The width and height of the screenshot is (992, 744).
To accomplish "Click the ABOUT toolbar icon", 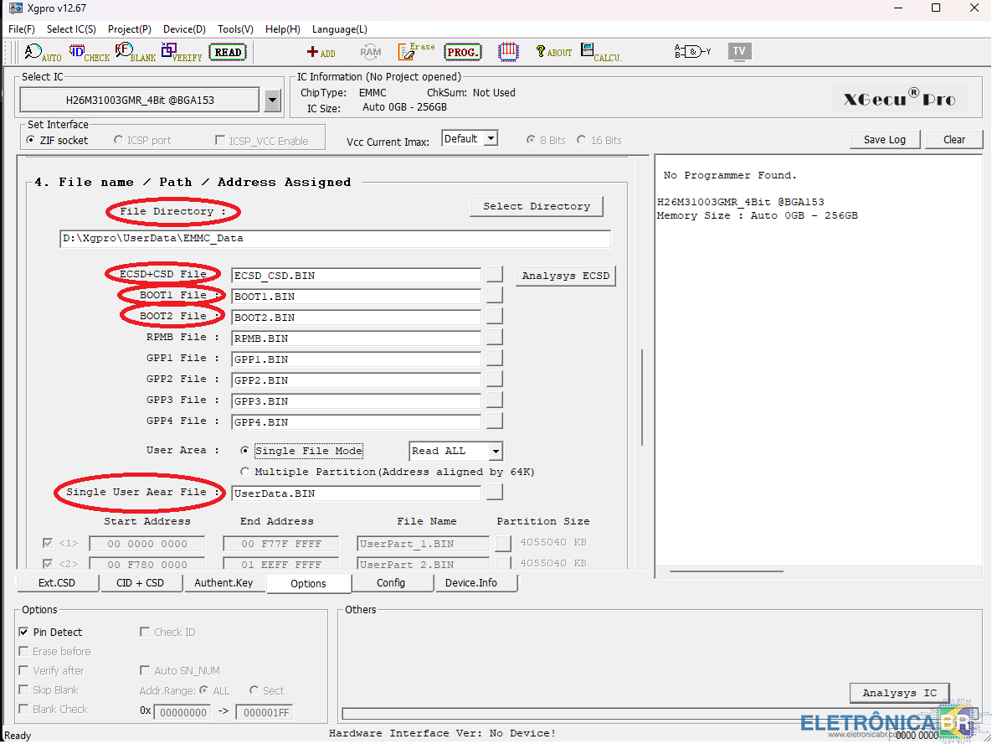I will (553, 52).
